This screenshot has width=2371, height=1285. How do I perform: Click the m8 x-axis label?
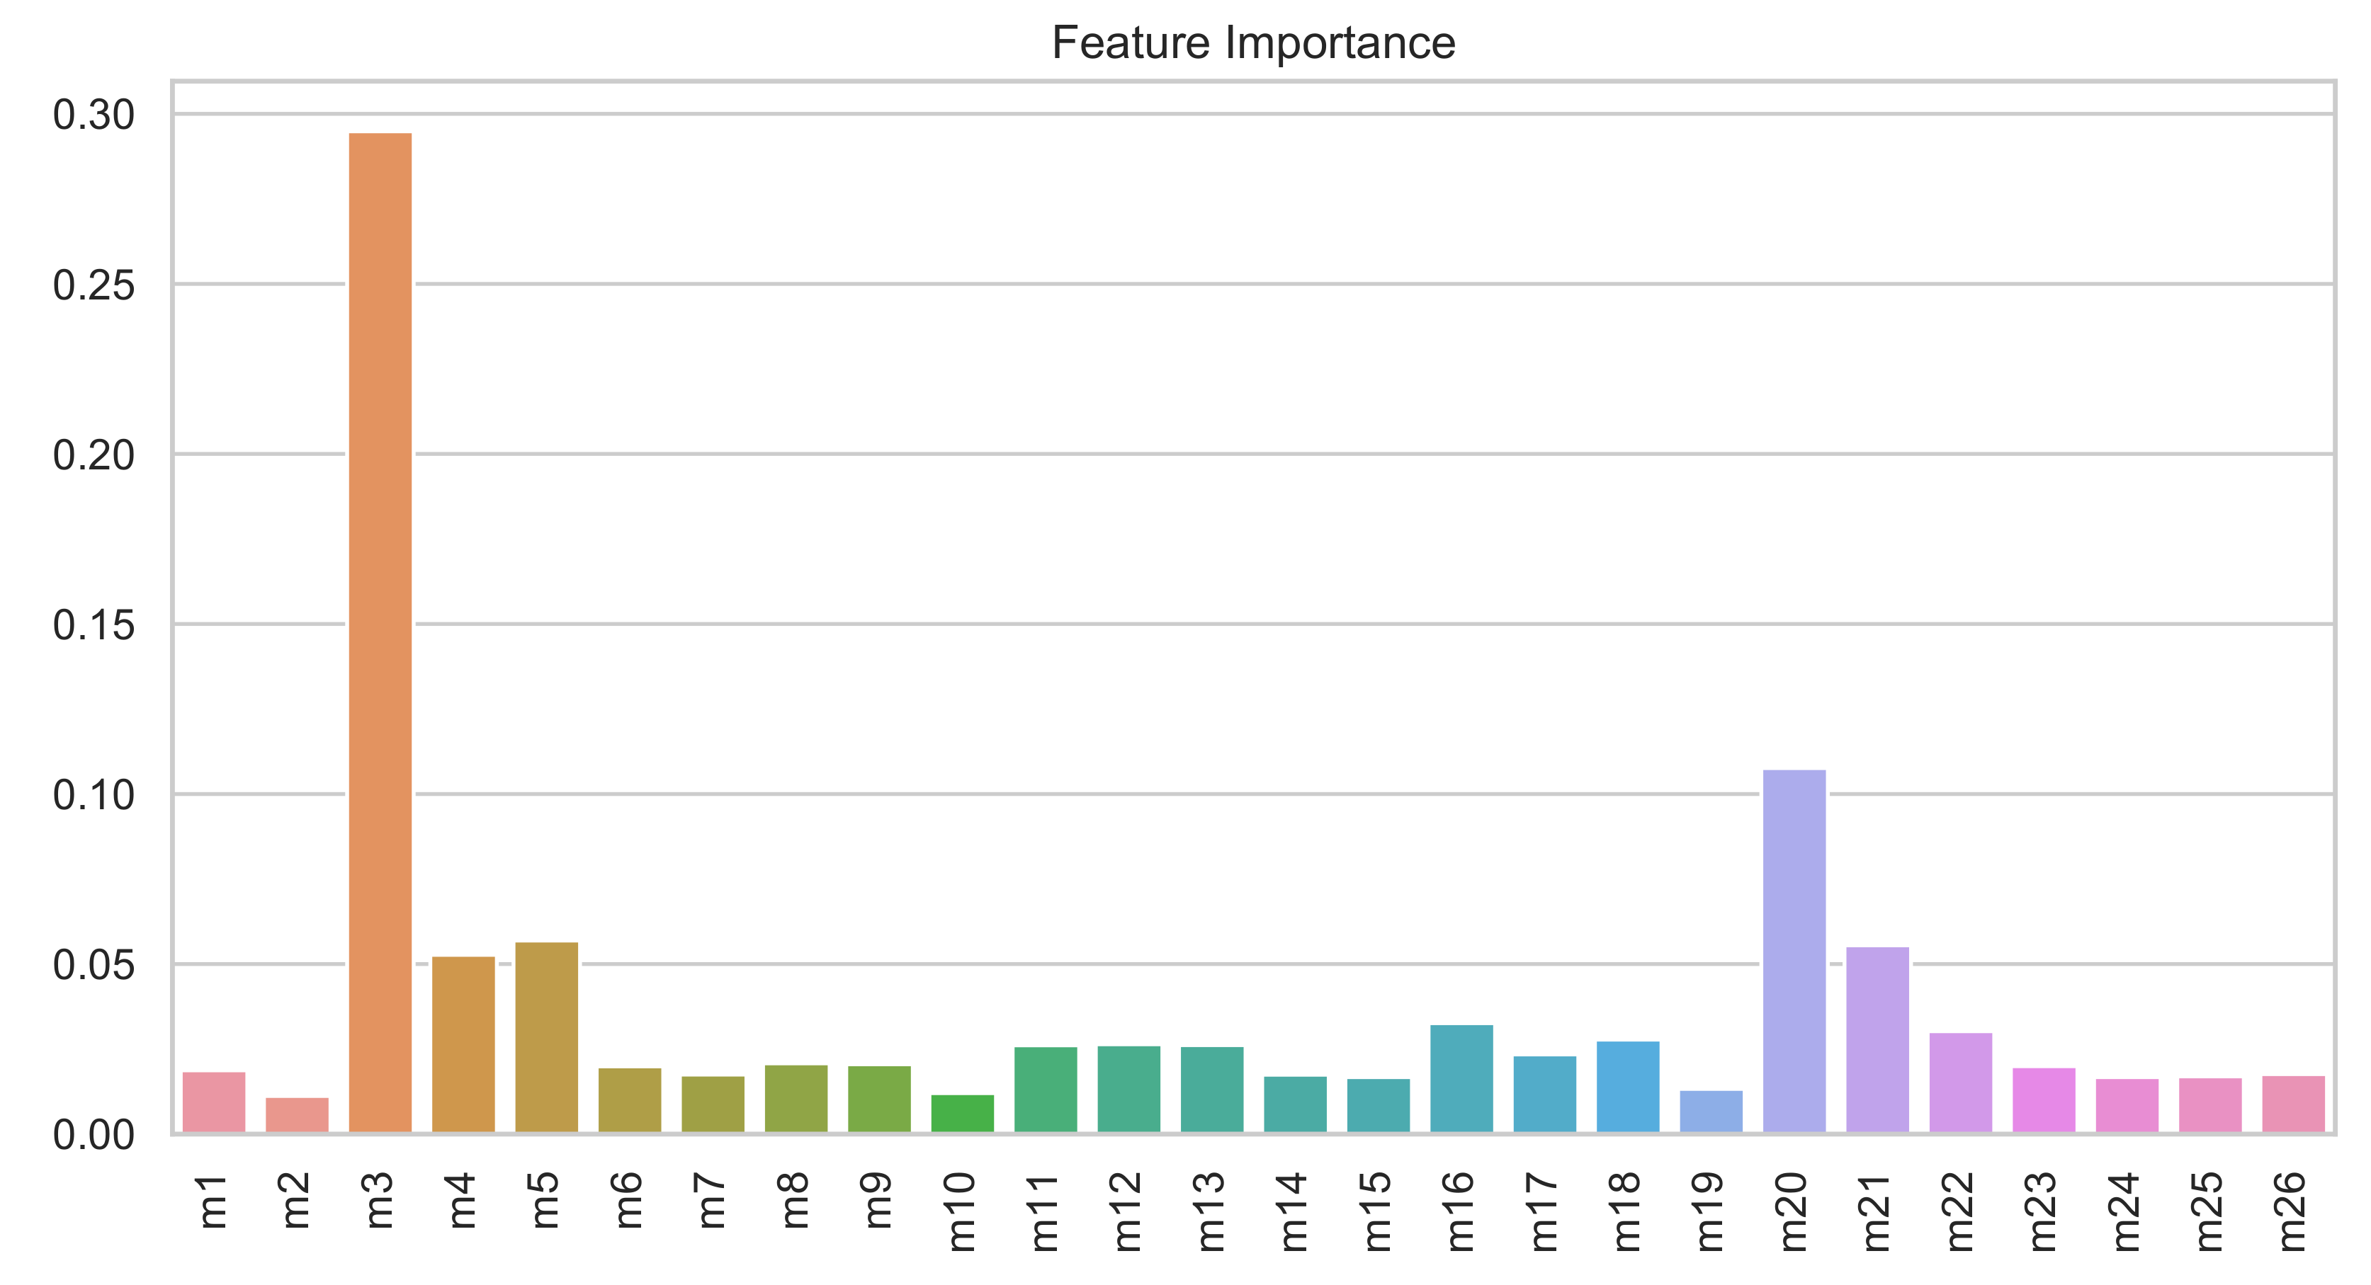(x=796, y=1200)
